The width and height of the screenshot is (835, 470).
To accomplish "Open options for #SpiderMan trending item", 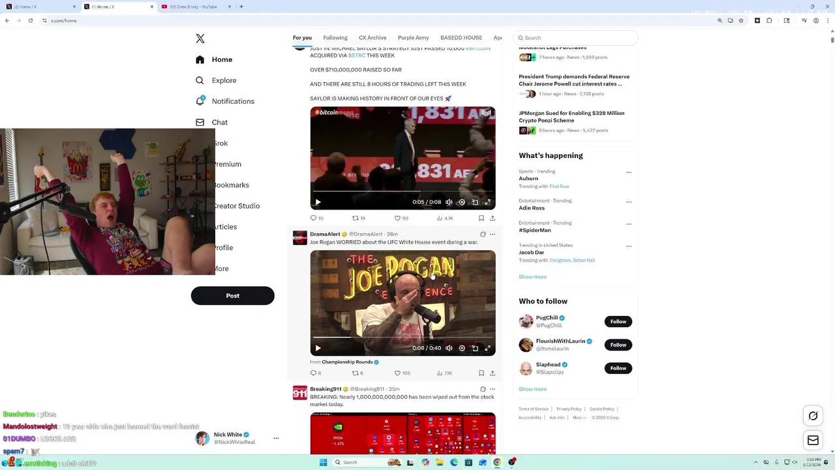I will (629, 224).
